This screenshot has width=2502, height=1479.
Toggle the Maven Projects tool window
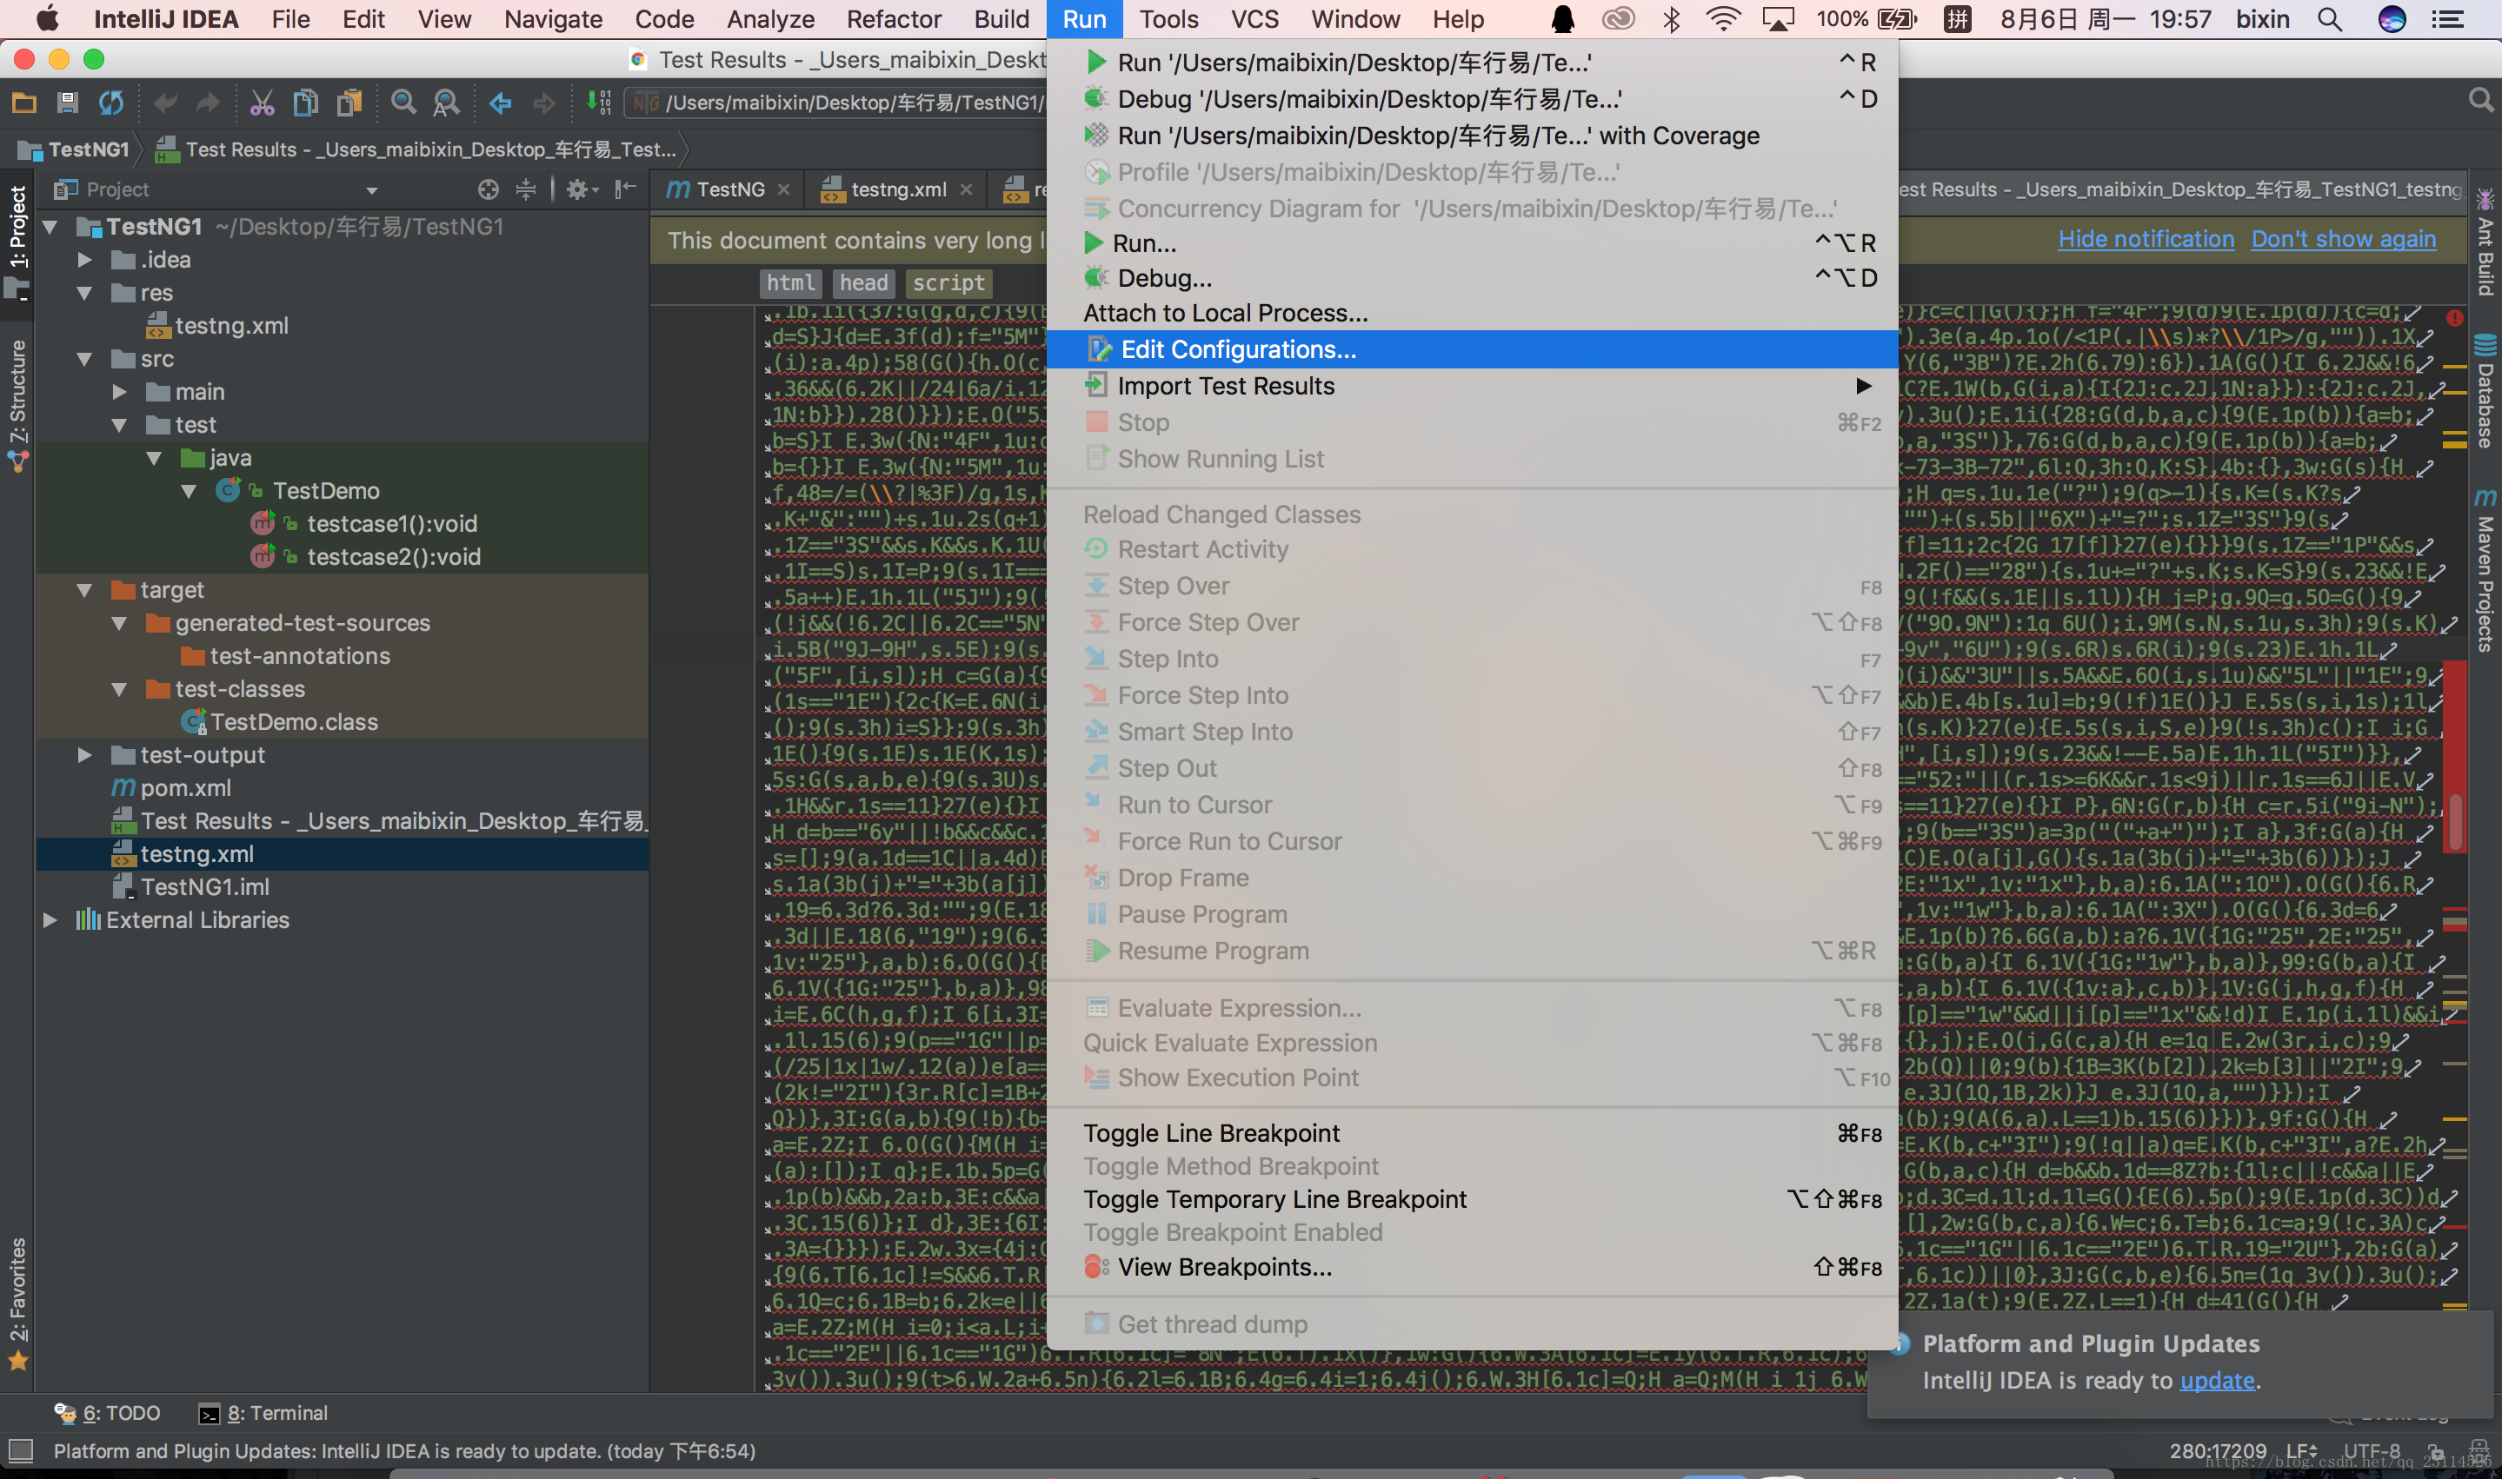[x=2484, y=570]
